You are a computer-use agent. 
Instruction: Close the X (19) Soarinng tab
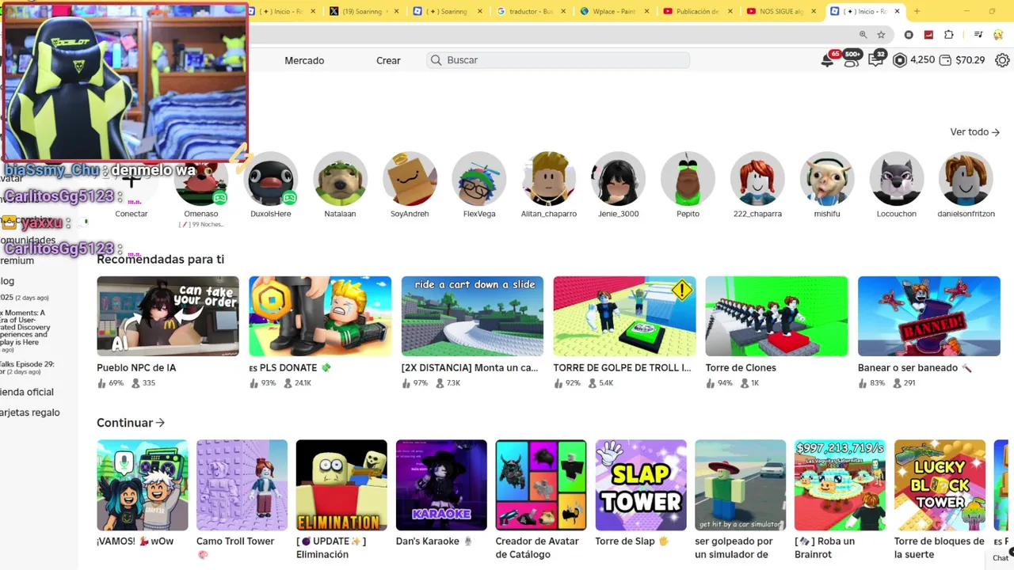(396, 11)
